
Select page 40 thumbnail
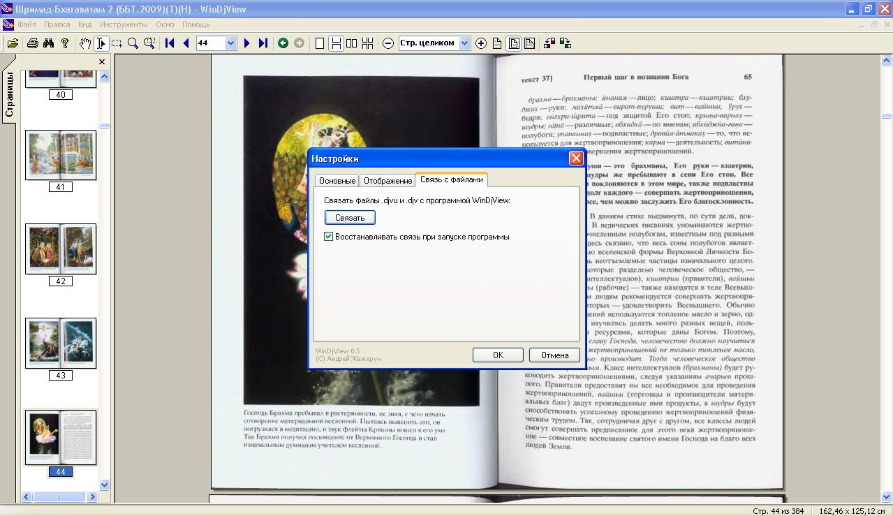point(61,78)
